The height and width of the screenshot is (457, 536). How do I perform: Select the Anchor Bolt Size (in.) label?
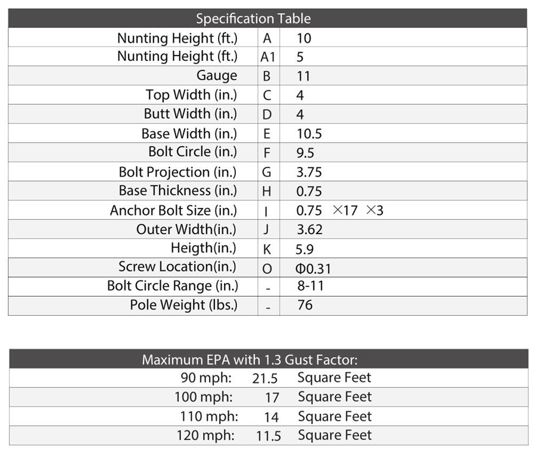[x=173, y=210]
